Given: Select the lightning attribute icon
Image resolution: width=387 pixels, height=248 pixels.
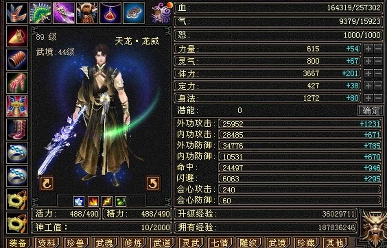Looking at the screenshot, I should (x=107, y=201).
